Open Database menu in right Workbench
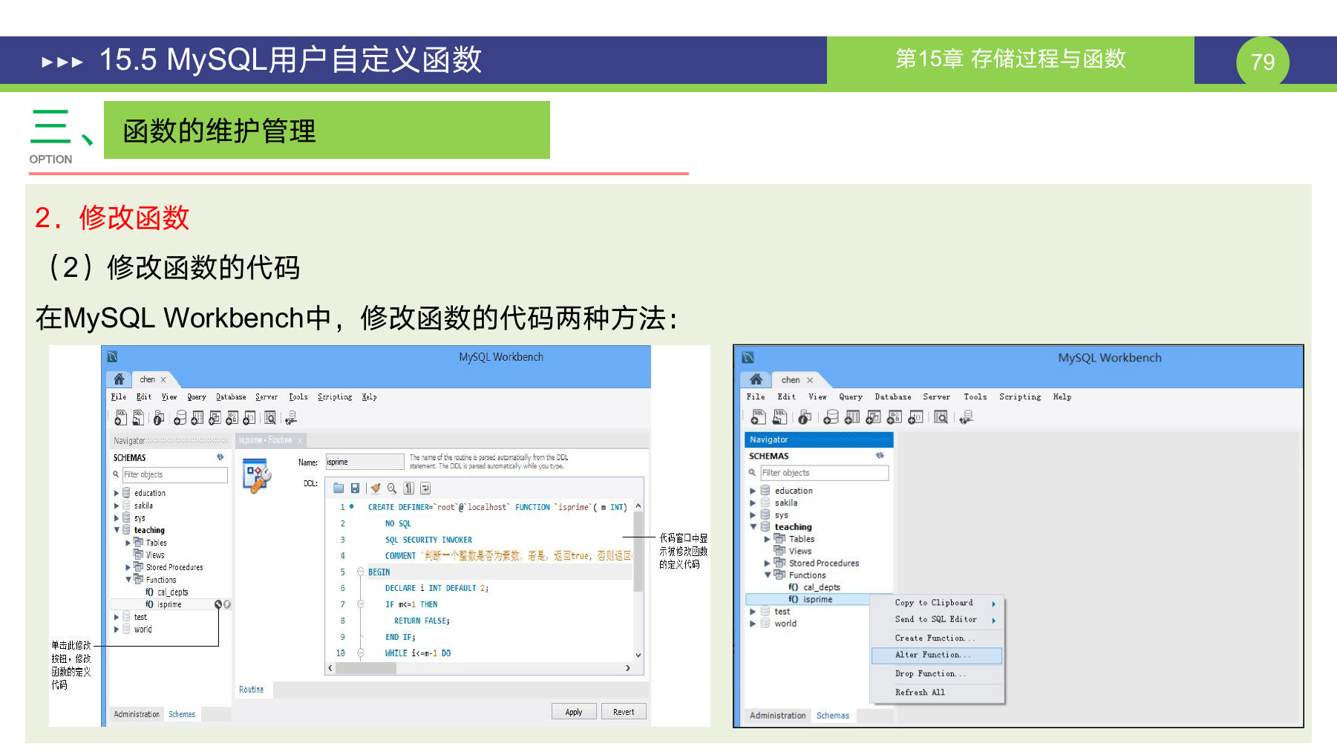 (893, 397)
